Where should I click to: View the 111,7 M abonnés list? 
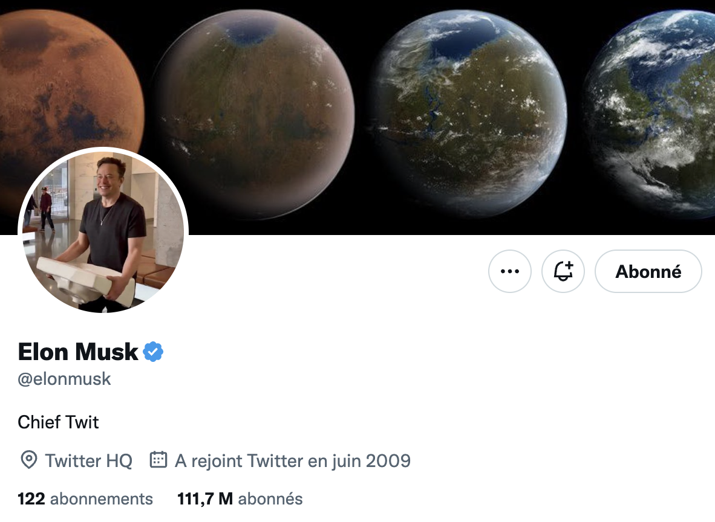[x=240, y=499]
